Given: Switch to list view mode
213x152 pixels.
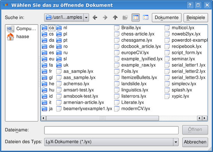Looking at the screenshot, I should click(x=136, y=18).
